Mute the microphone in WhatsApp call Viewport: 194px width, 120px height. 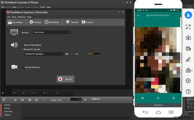tap(174, 98)
